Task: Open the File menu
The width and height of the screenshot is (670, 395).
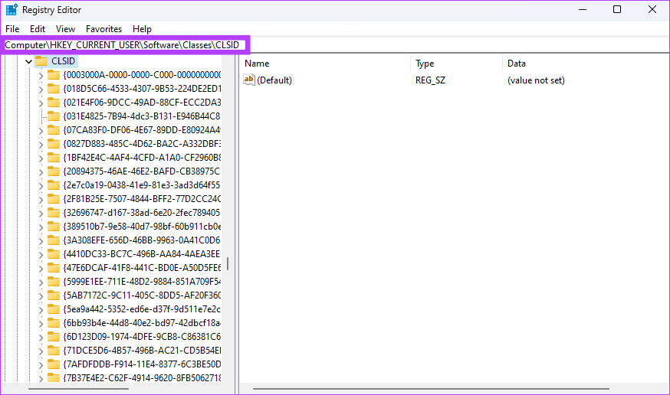Action: tap(12, 29)
